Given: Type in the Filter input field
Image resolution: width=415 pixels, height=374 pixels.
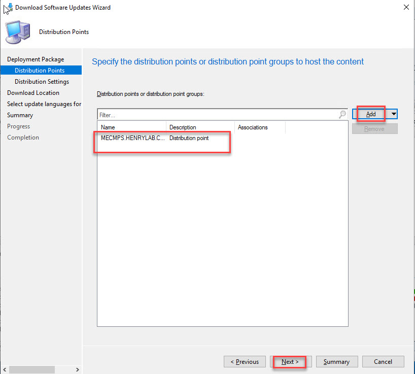Looking at the screenshot, I should click(218, 115).
